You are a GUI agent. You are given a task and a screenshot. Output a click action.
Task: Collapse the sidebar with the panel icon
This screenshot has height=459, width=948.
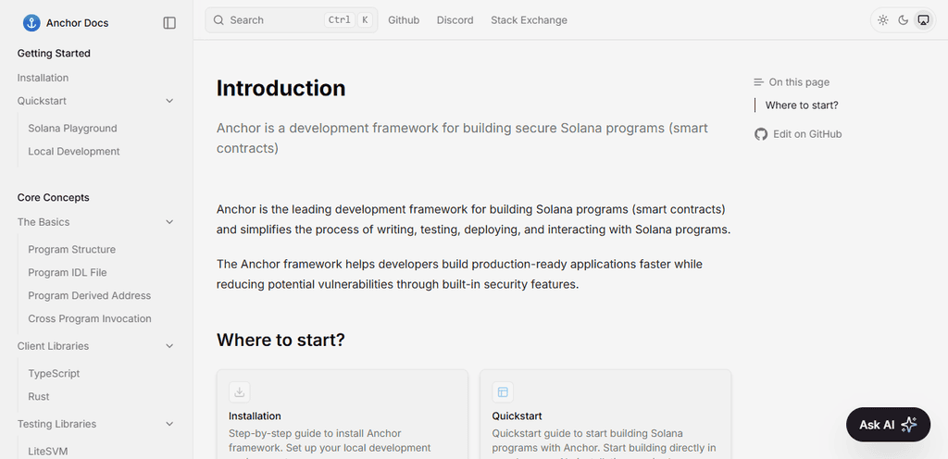[x=170, y=23]
